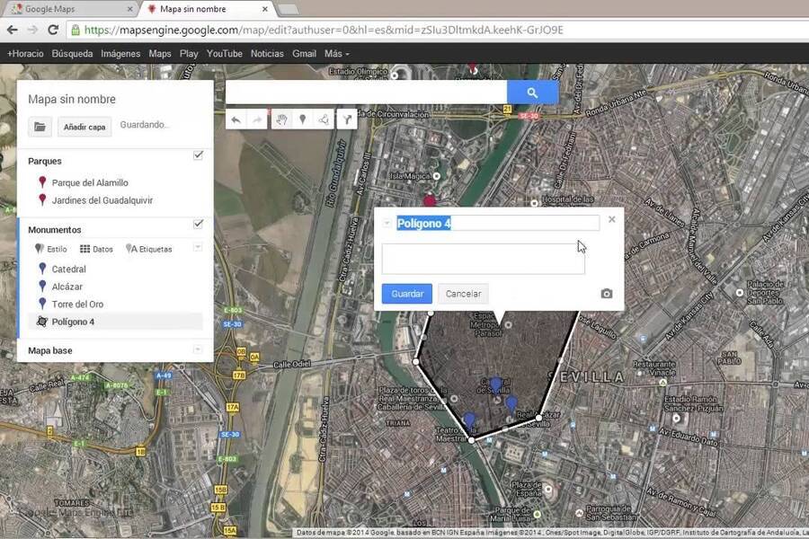Toggle the Monumentos layer visibility checkbox
This screenshot has height=539, width=809.
198,224
